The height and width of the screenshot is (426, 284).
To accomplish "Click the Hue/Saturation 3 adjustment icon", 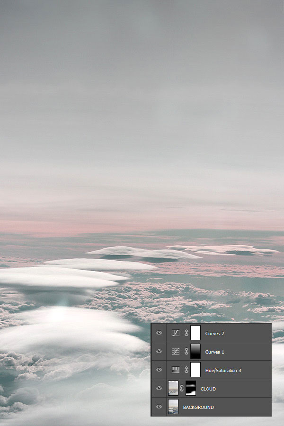I will tap(175, 370).
